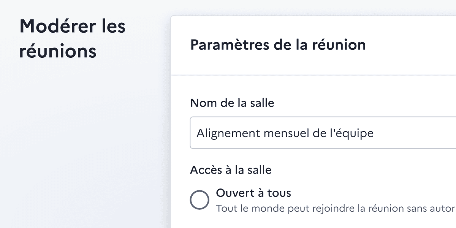Click the 'Nom de la salle' label
The width and height of the screenshot is (456, 228).
[232, 103]
